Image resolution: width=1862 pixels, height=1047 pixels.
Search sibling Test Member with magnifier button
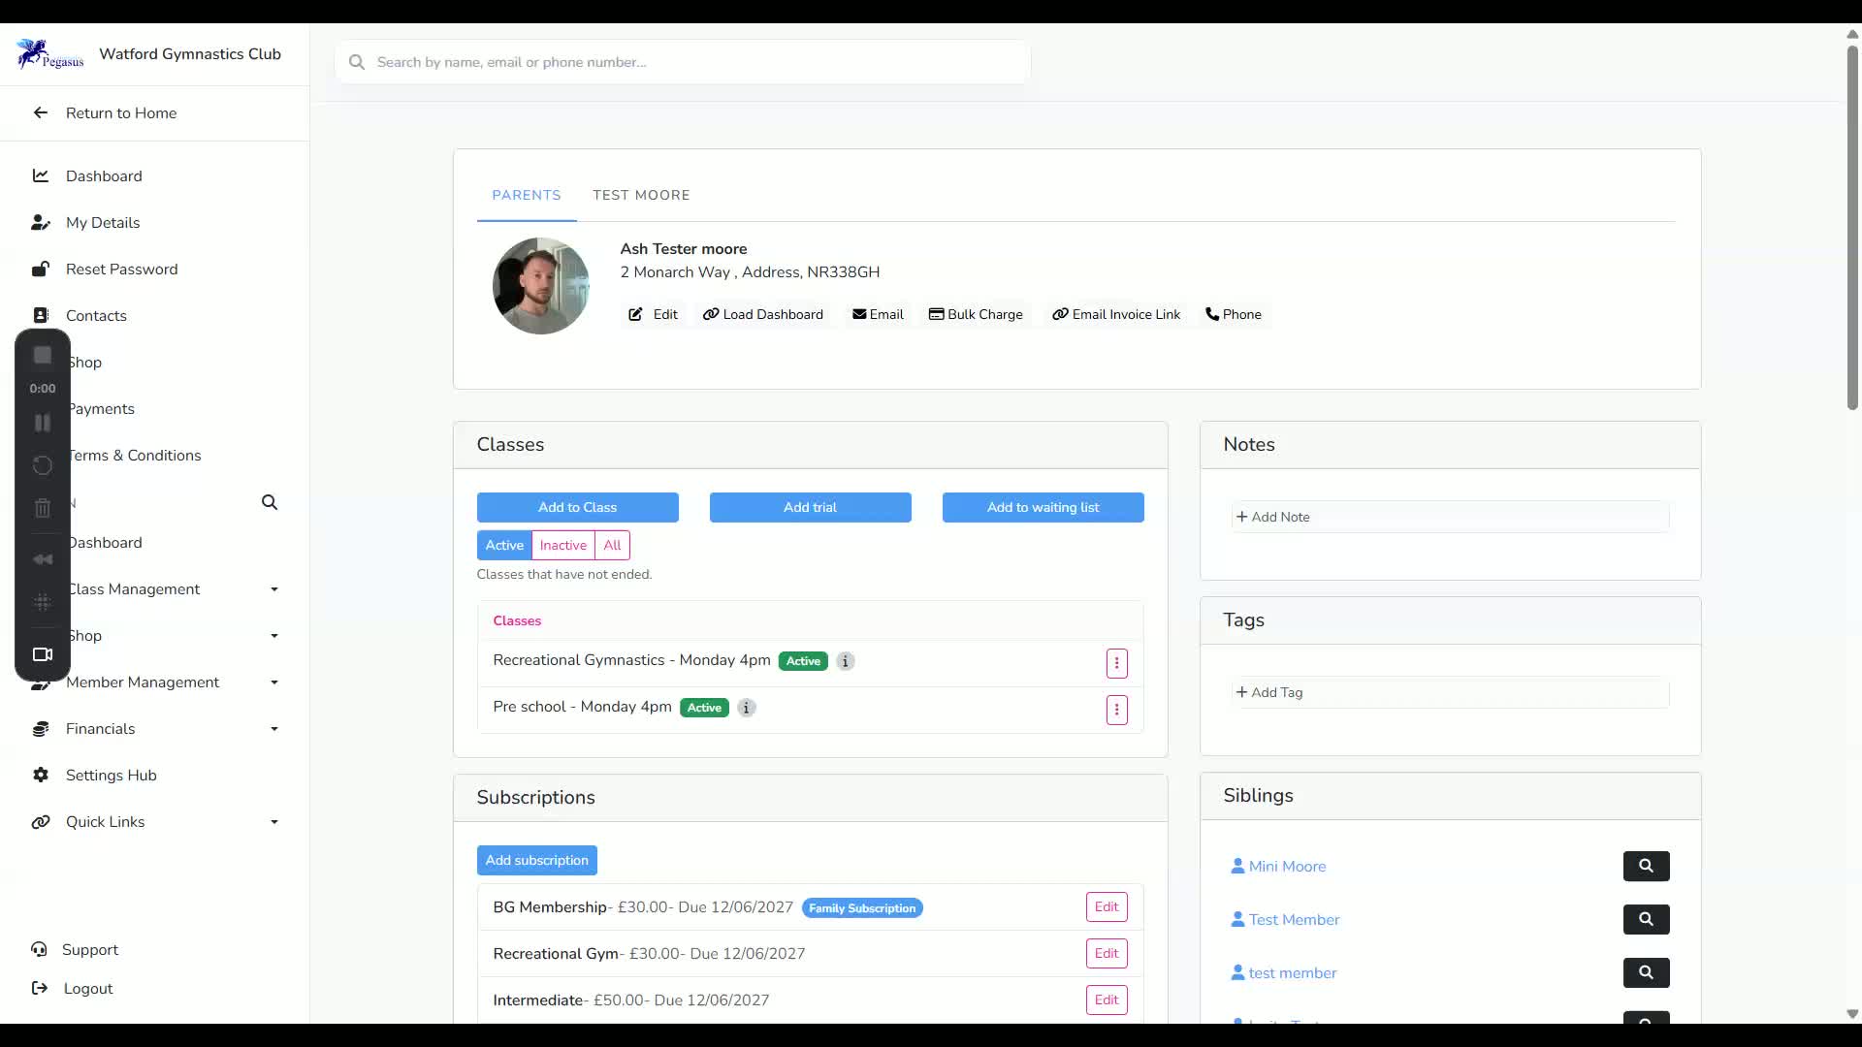coord(1646,919)
